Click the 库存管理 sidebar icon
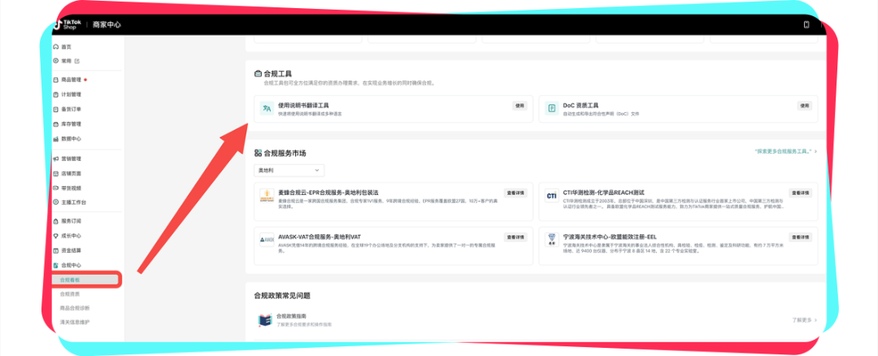This screenshot has width=878, height=356. tap(55, 124)
